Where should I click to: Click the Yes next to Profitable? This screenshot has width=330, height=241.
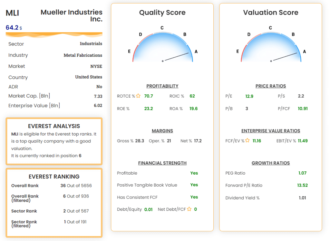[x=194, y=173]
